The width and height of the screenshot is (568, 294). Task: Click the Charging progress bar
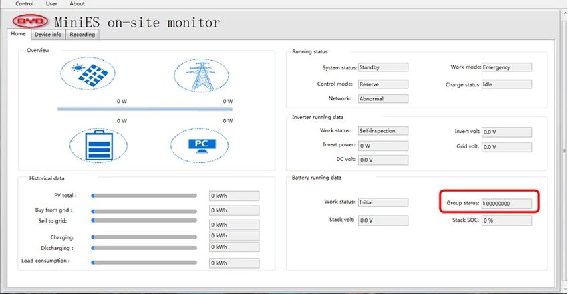[x=144, y=237]
